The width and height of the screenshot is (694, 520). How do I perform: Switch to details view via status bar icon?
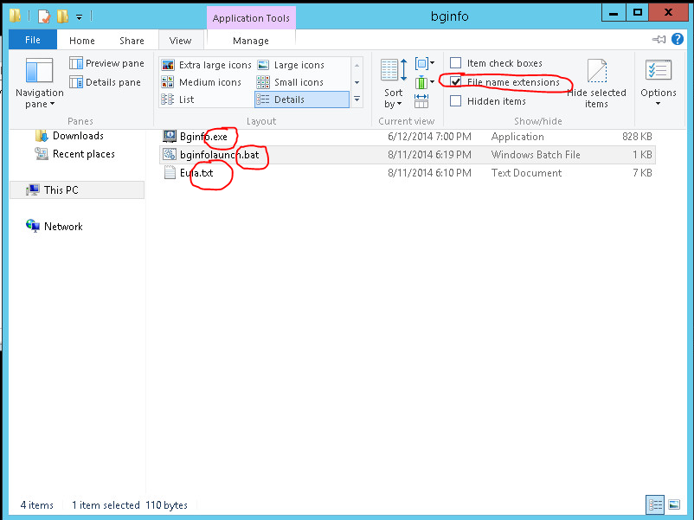(655, 504)
